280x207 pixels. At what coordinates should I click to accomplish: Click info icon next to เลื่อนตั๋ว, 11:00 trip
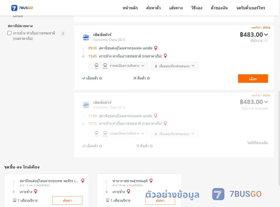(x=101, y=146)
